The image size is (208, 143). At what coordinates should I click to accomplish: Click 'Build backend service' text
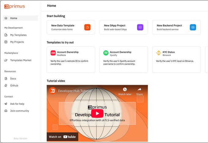[168, 29]
